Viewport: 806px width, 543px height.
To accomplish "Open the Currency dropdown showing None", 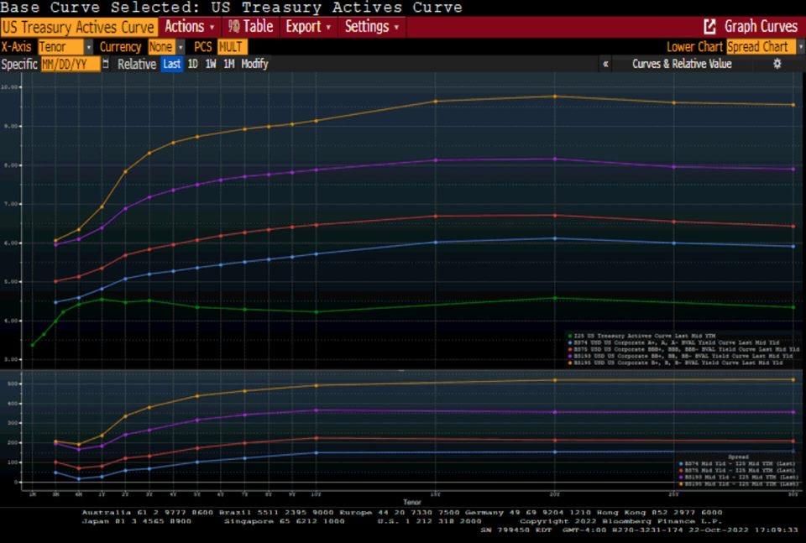I will click(164, 47).
